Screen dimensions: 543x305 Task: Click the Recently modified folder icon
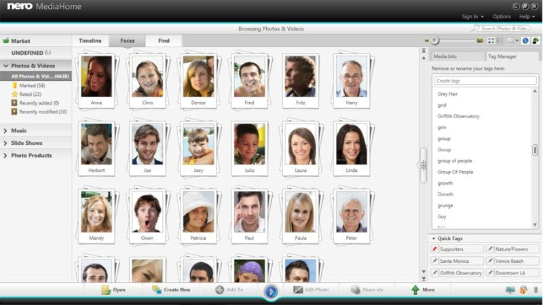[14, 111]
